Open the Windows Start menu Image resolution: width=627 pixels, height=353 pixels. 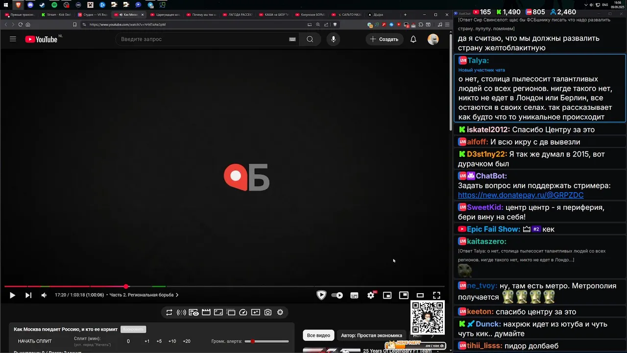click(5, 5)
